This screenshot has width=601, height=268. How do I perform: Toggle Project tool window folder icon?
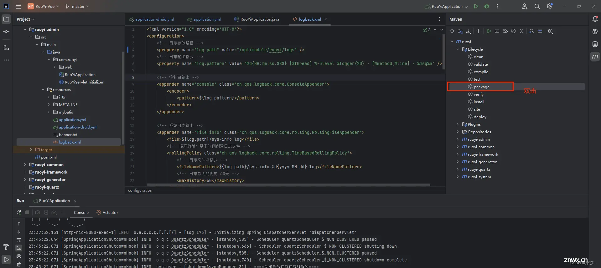(x=6, y=19)
